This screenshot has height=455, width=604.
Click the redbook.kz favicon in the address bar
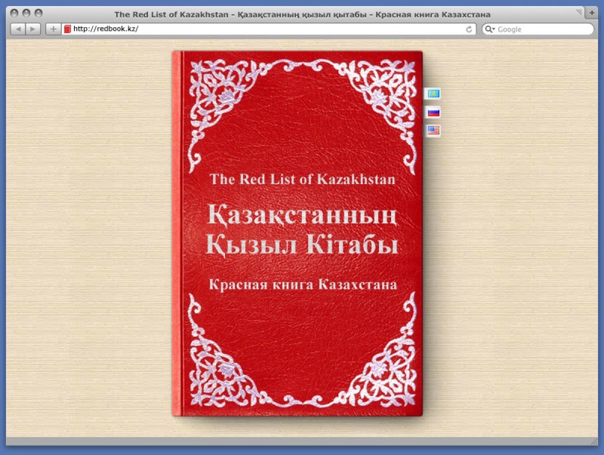(x=68, y=29)
